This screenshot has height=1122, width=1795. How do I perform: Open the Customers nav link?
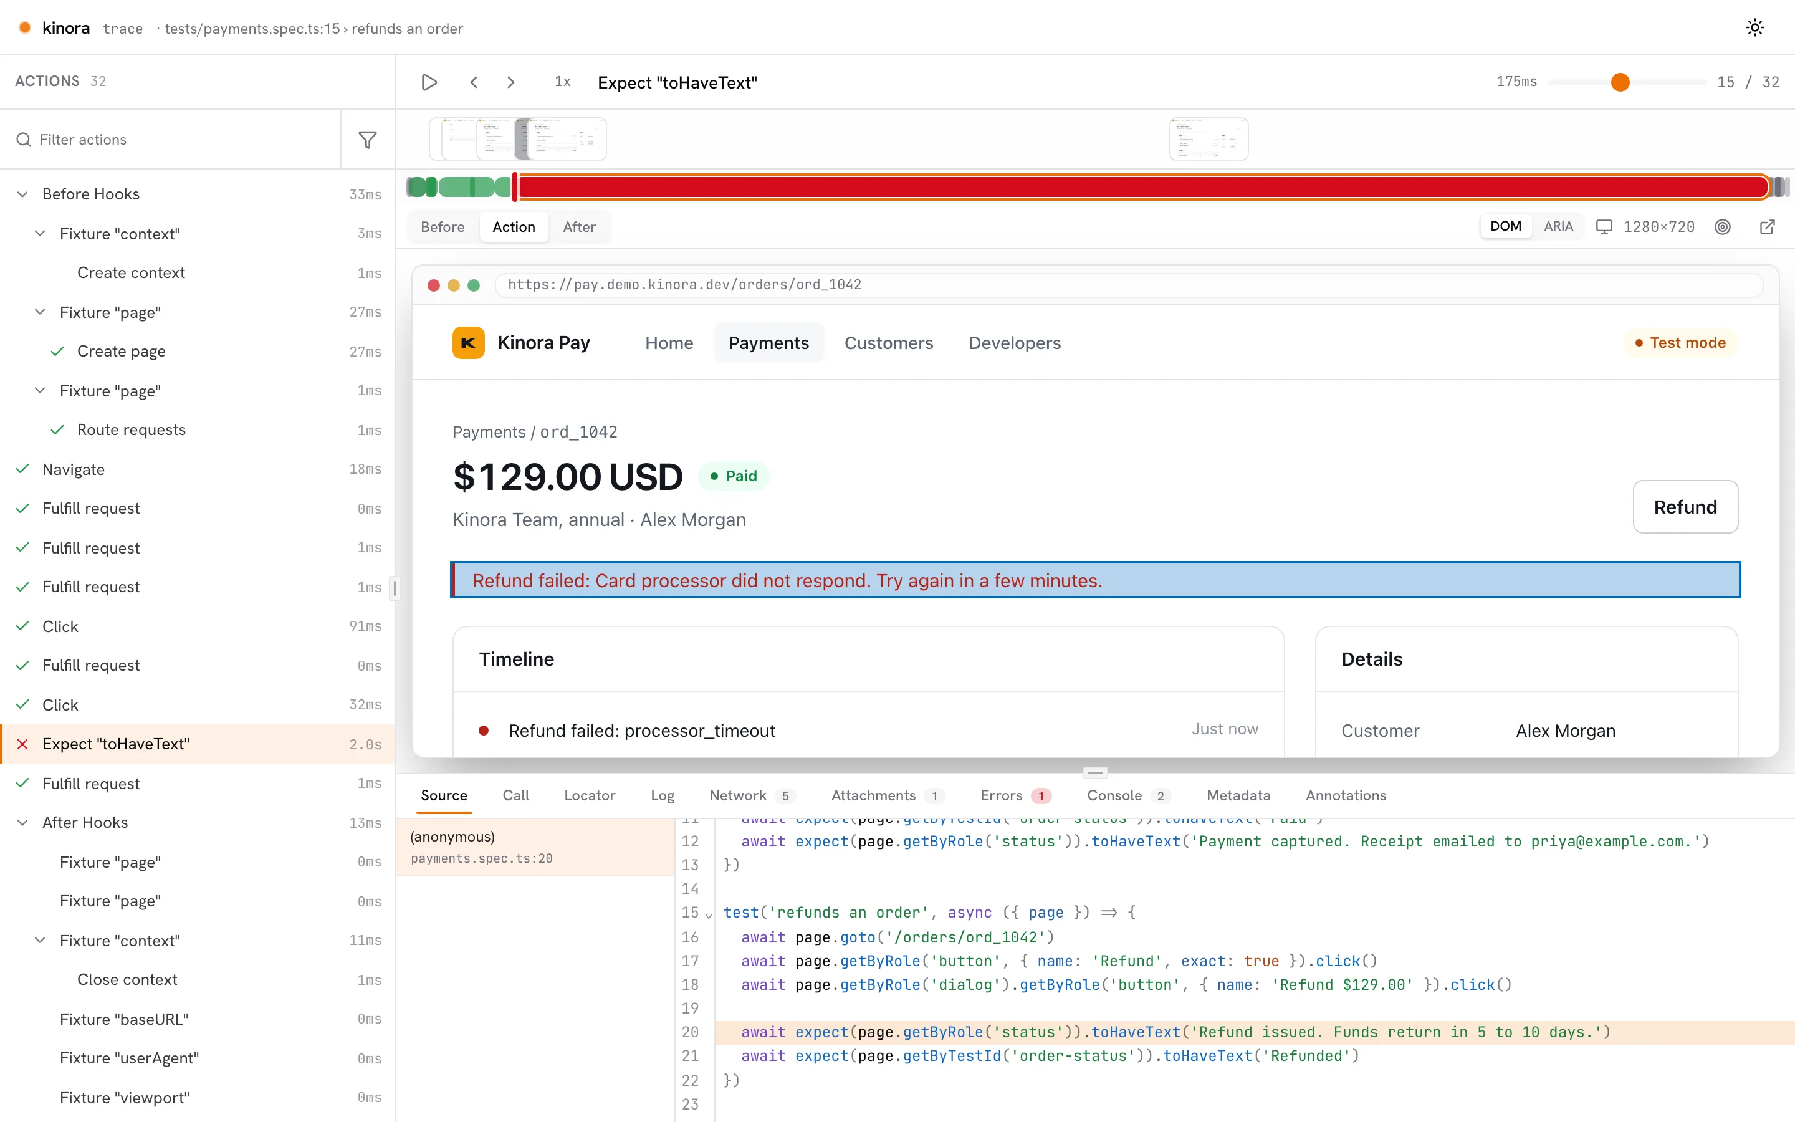[x=889, y=343]
